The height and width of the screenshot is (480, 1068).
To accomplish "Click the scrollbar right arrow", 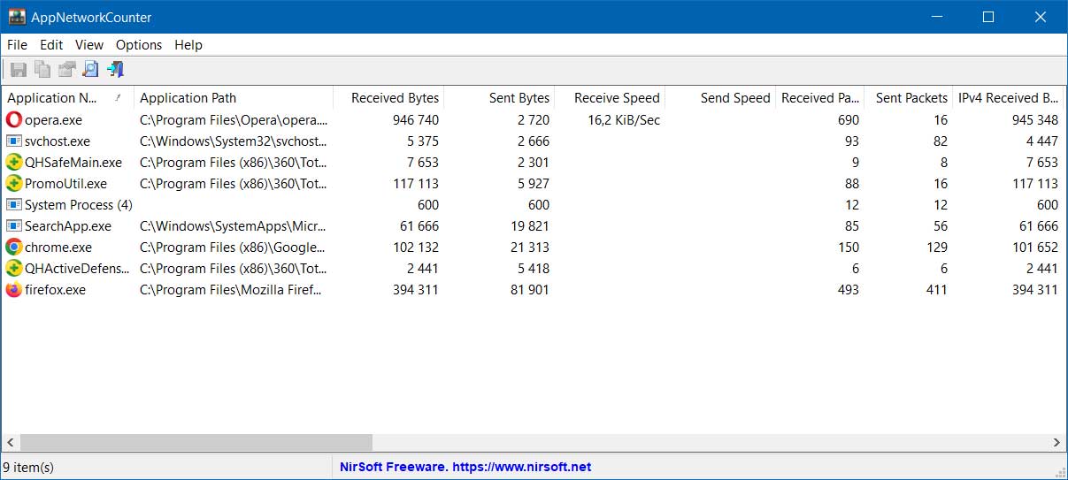I will point(1056,442).
